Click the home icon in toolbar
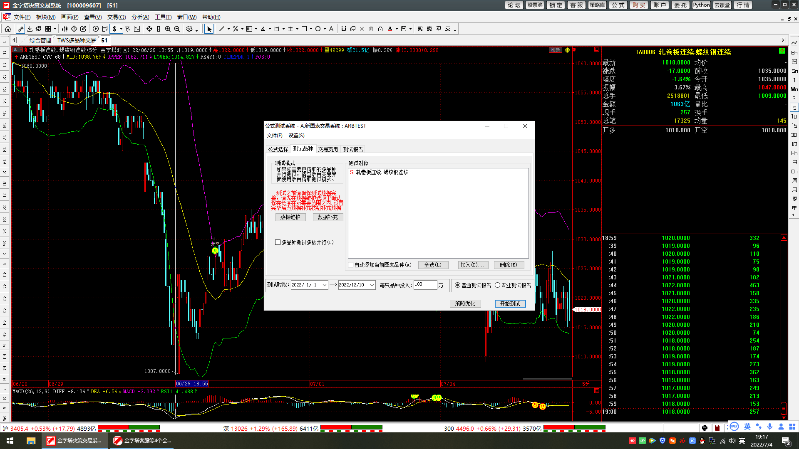The image size is (799, 449). (8, 29)
